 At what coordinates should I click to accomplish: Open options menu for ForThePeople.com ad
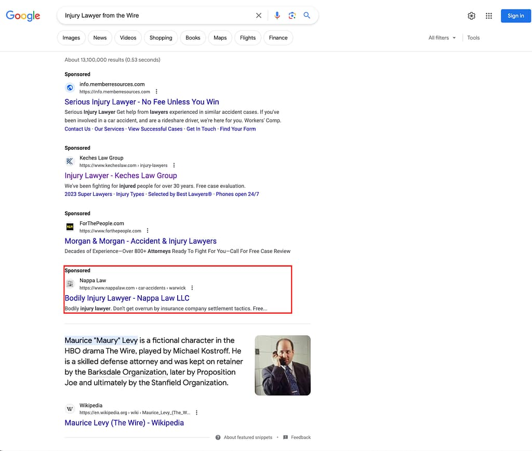point(148,231)
